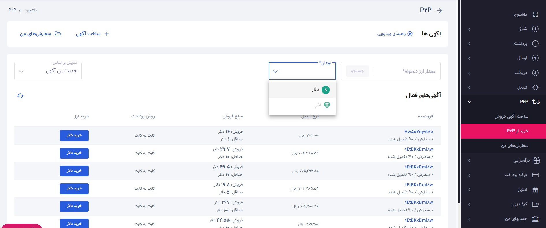Click the جستجو search button
546x228 pixels.
coord(357,71)
